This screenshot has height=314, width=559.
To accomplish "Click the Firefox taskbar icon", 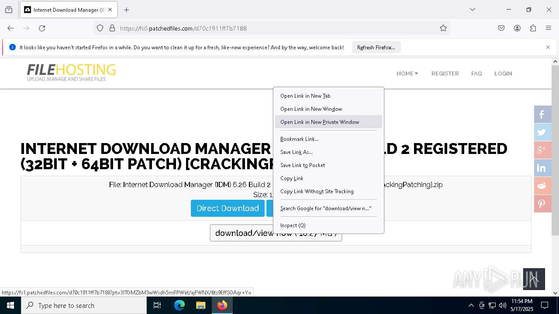I will [222, 305].
